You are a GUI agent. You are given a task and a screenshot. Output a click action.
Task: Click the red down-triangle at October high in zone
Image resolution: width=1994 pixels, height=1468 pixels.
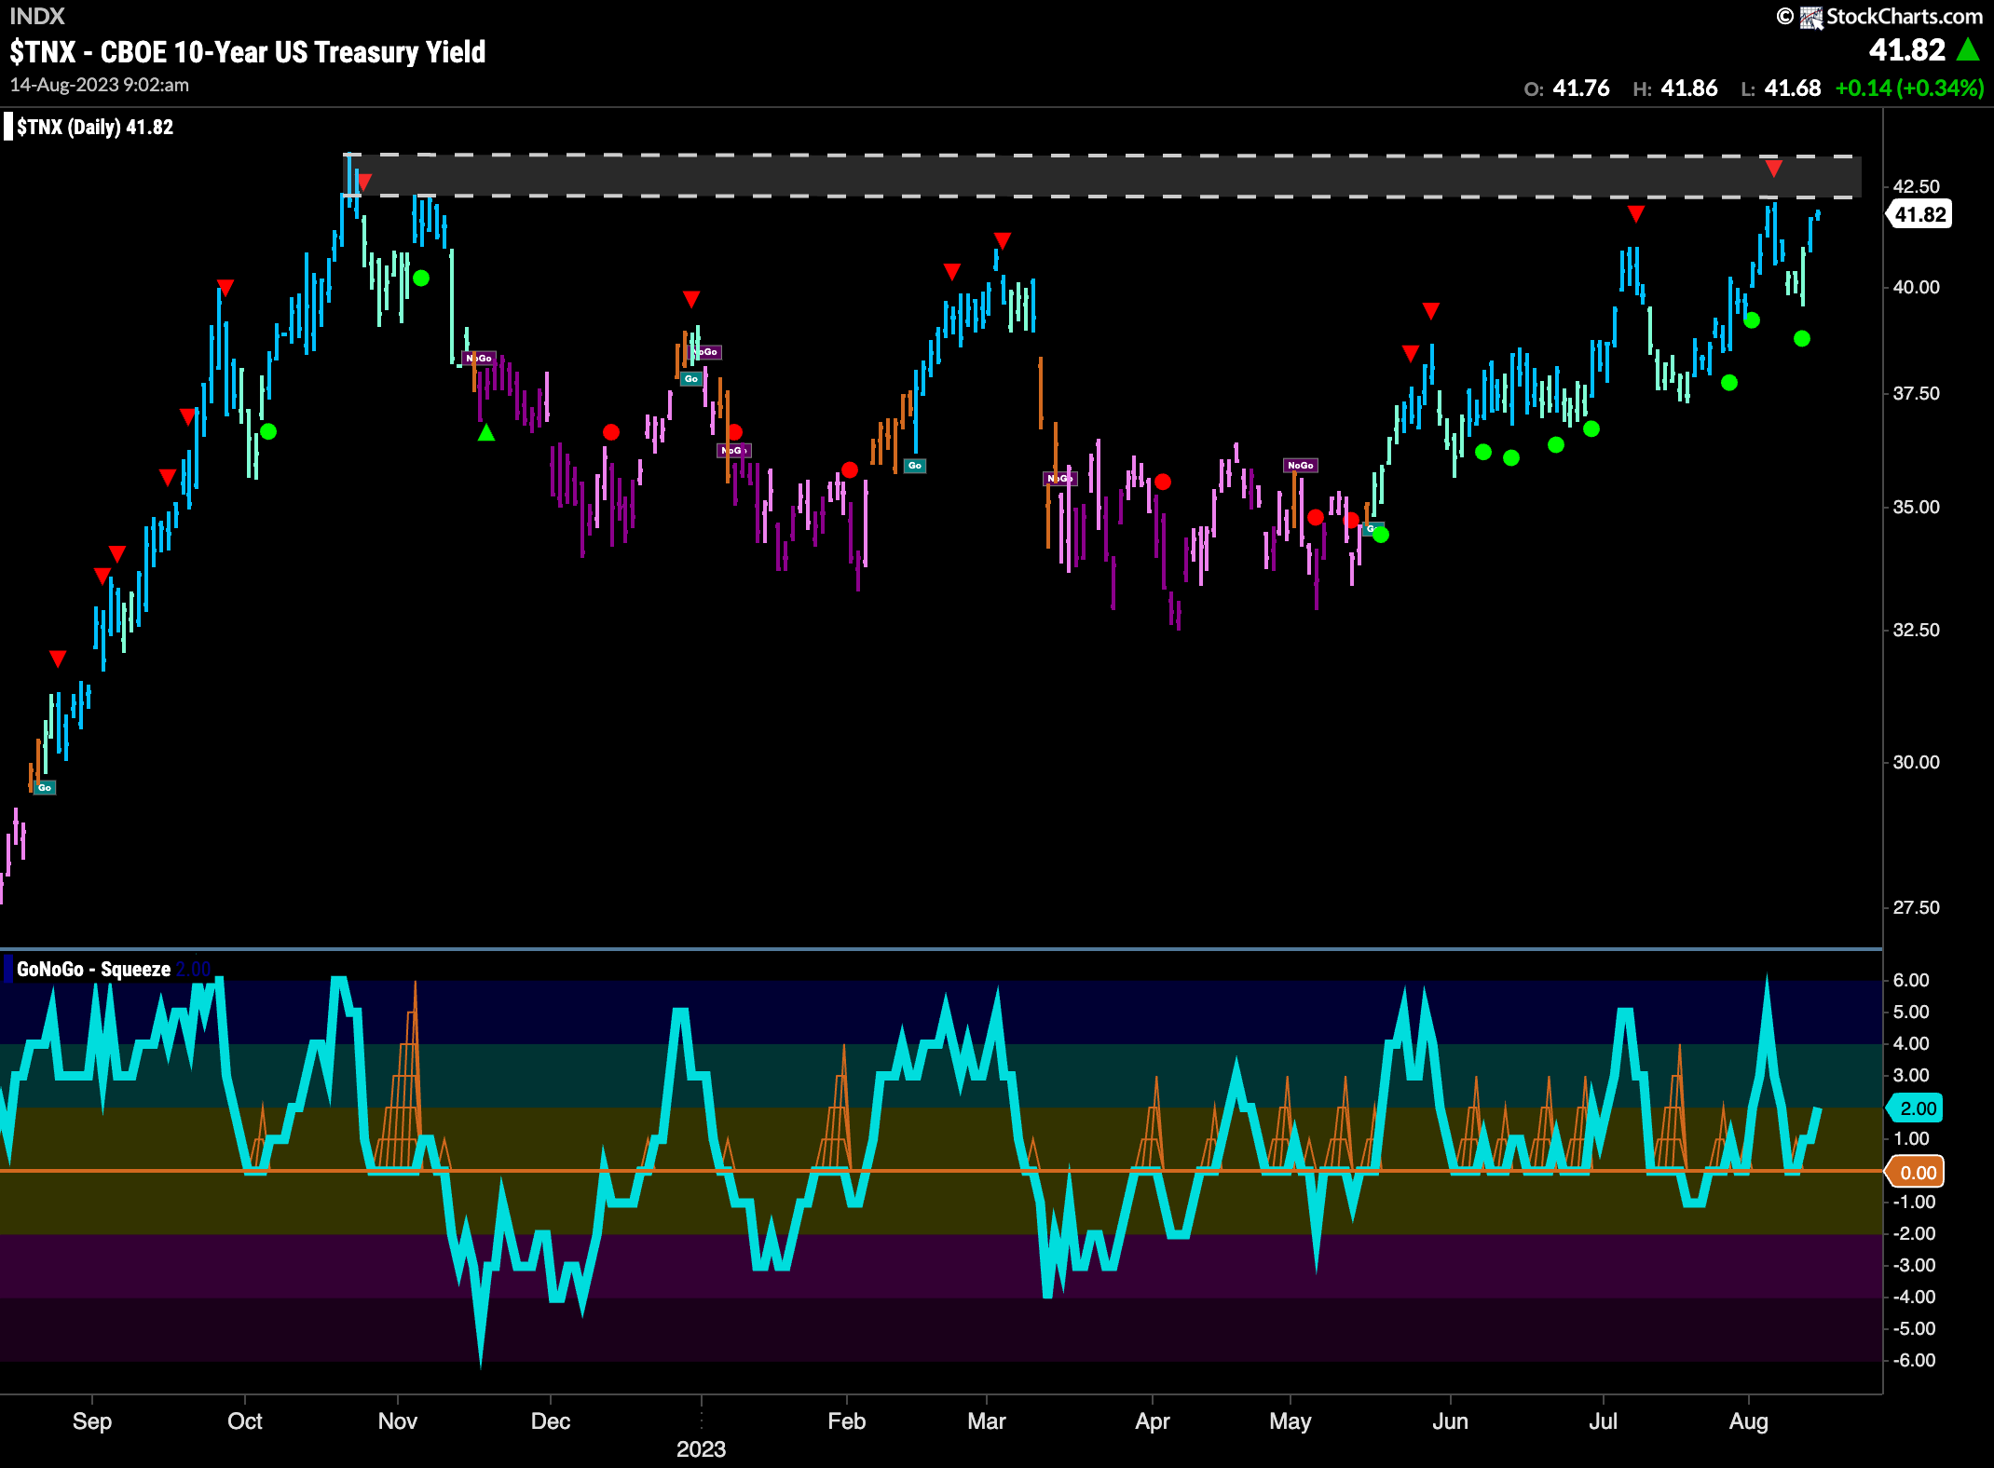coord(364,182)
